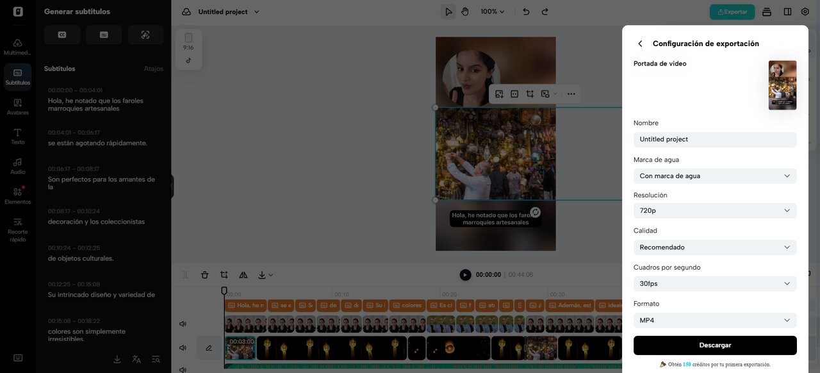This screenshot has width=820, height=373.
Task: Delete the selected clip with the trash icon
Action: [x=204, y=275]
